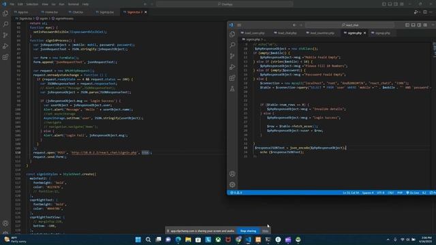Open File menu in back VS Code window
The image size is (436, 245).
click(x=12, y=4)
